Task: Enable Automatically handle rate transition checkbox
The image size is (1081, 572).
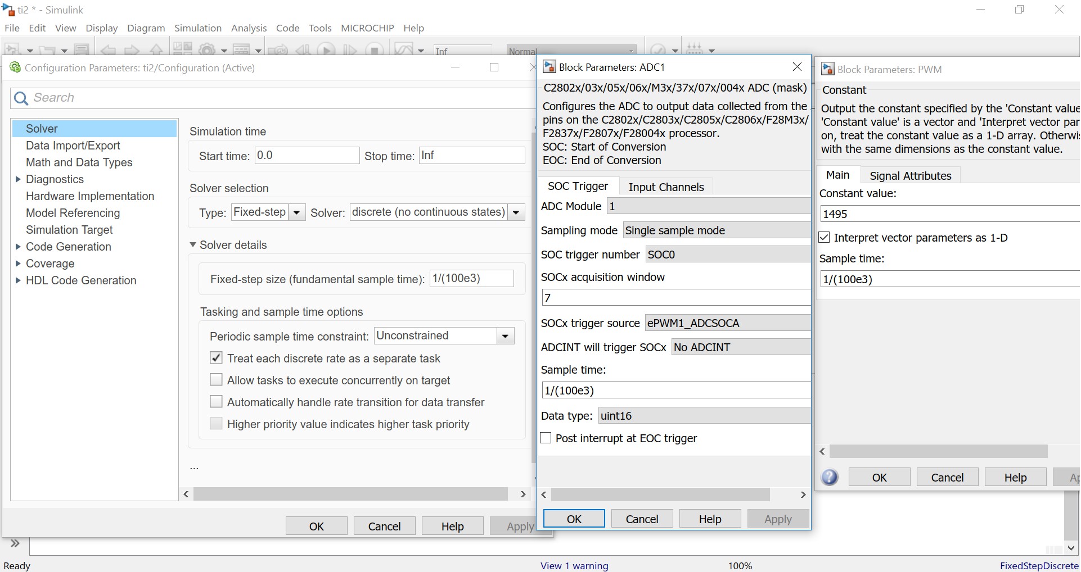Action: point(216,402)
